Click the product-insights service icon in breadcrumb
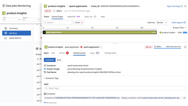The image size is (188, 106). (45, 6)
